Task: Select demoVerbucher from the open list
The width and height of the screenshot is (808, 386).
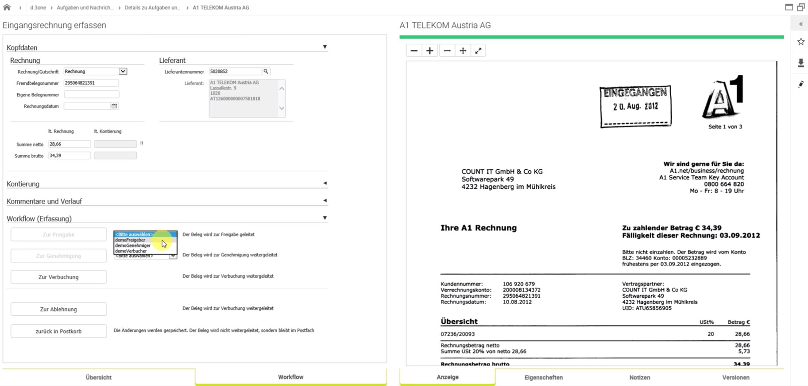Action: [x=145, y=251]
